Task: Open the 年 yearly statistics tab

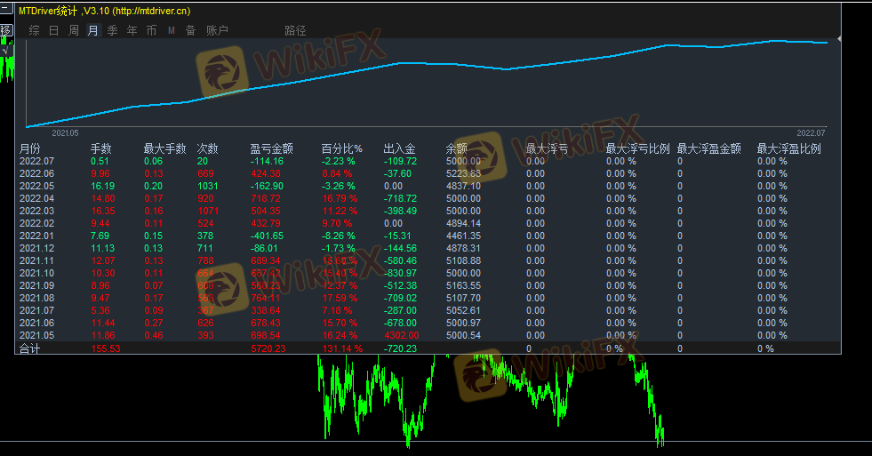Action: pyautogui.click(x=132, y=30)
